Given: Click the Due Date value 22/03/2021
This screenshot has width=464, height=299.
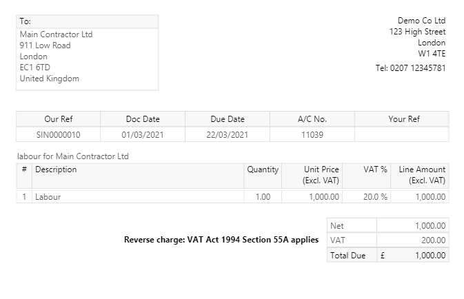Looking at the screenshot, I should pyautogui.click(x=227, y=134).
